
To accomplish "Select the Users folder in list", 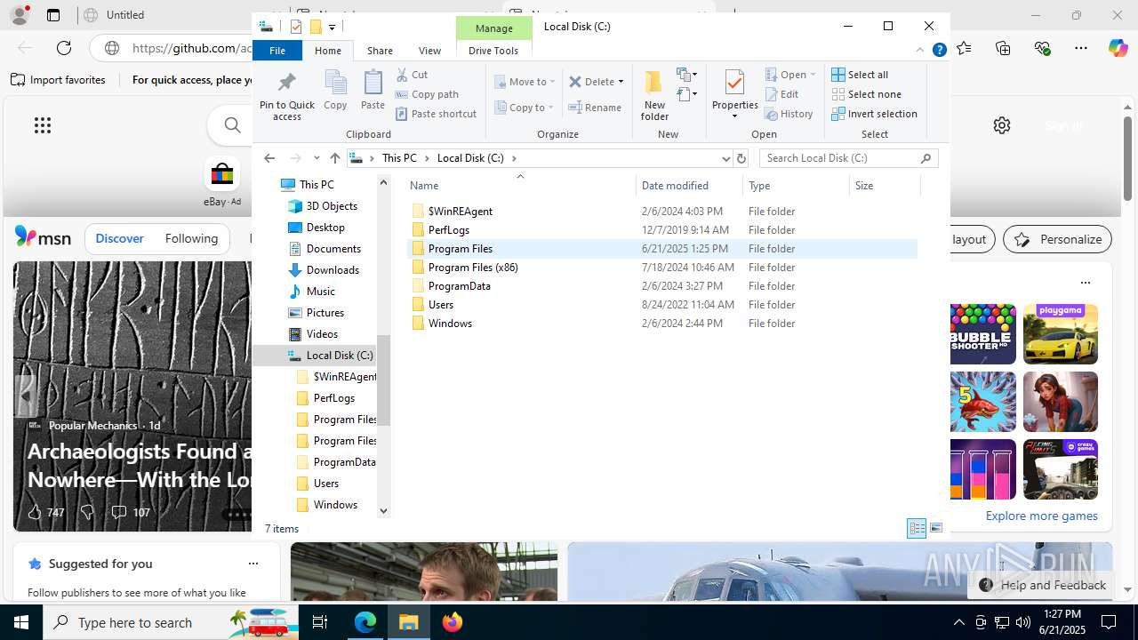I will pos(661,305).
